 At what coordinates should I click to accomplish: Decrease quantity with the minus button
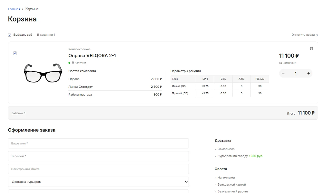pyautogui.click(x=283, y=73)
